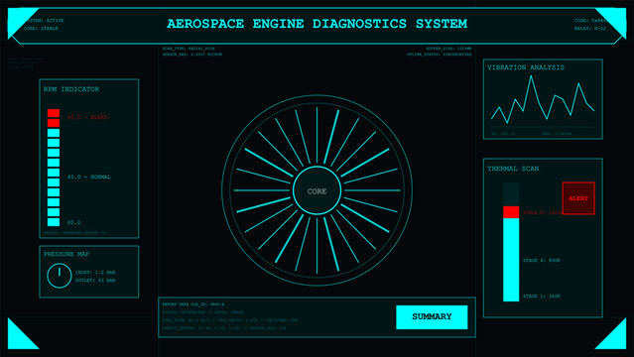Click the 'UPLINK_STATUS: SYNCHRONIZED' text

coord(440,55)
